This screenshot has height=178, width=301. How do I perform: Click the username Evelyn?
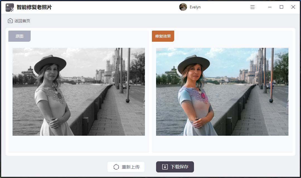pos(195,7)
